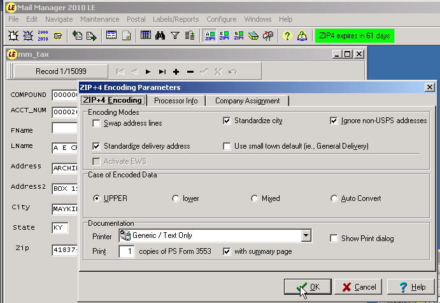Click the funnel filter icon
The image size is (440, 303).
point(175,36)
